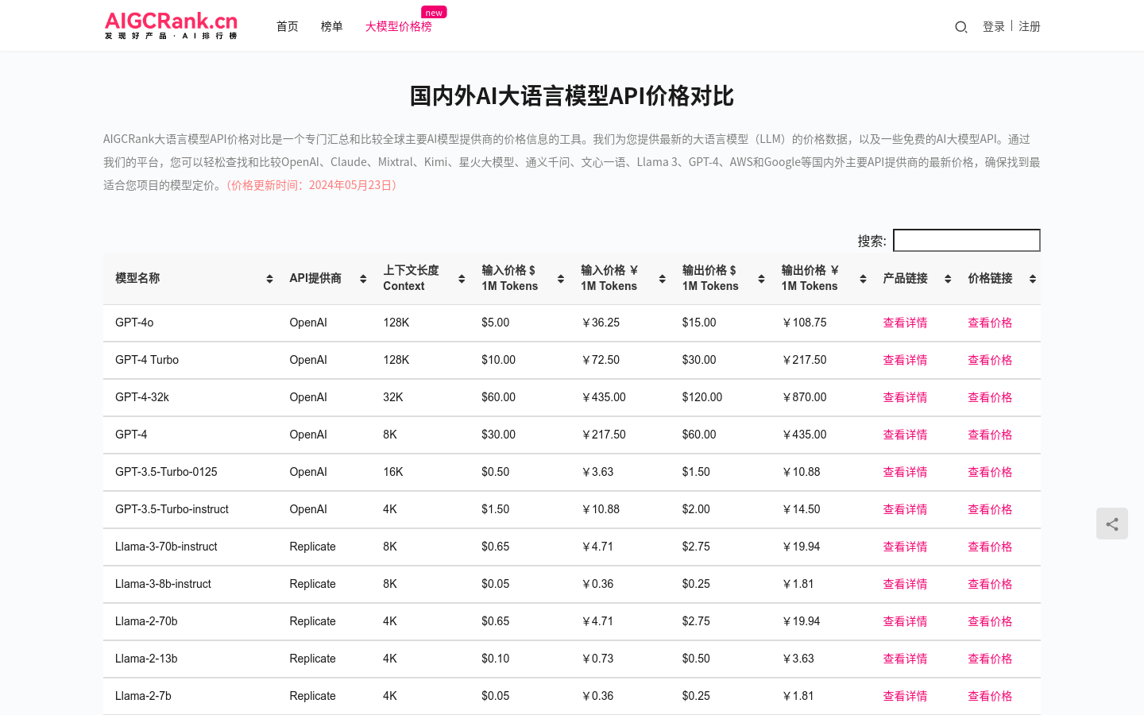
Task: Open 查看价格 for Llama-3-8b-instruct
Action: [x=990, y=584]
